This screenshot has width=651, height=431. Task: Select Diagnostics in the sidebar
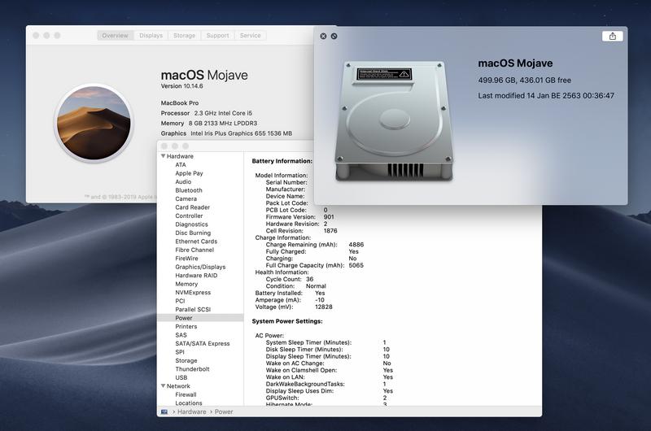(191, 224)
